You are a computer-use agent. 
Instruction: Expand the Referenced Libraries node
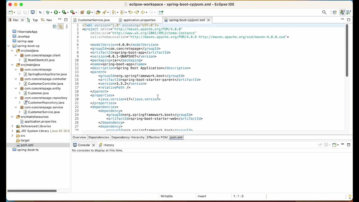tap(12, 126)
